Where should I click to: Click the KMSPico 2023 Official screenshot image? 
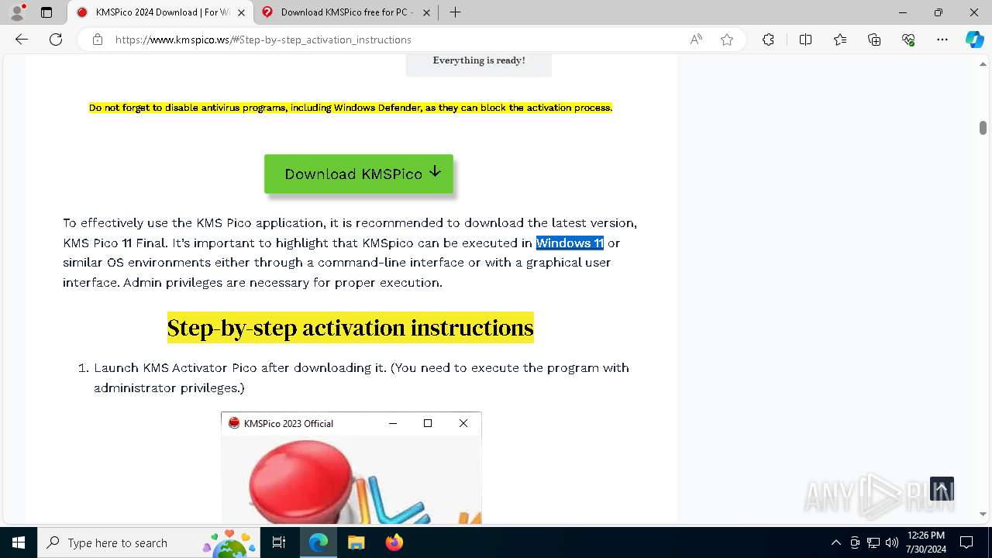click(x=351, y=467)
